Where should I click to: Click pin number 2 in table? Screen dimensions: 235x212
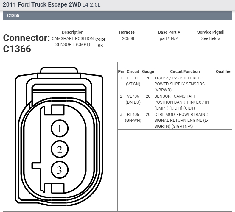(121, 96)
